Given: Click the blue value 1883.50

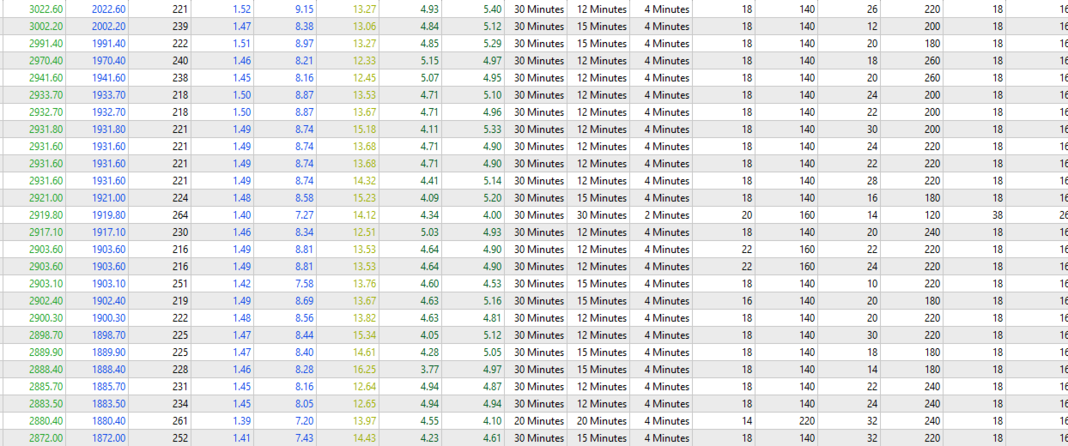Looking at the screenshot, I should pos(108,404).
